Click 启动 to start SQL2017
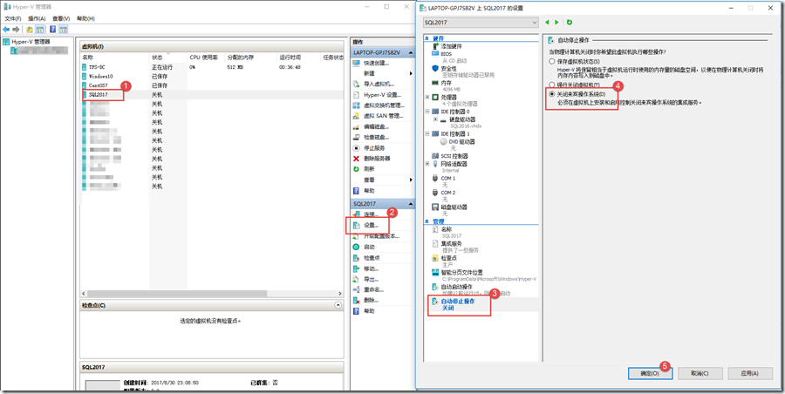Image resolution: width=785 pixels, height=394 pixels. coord(370,247)
